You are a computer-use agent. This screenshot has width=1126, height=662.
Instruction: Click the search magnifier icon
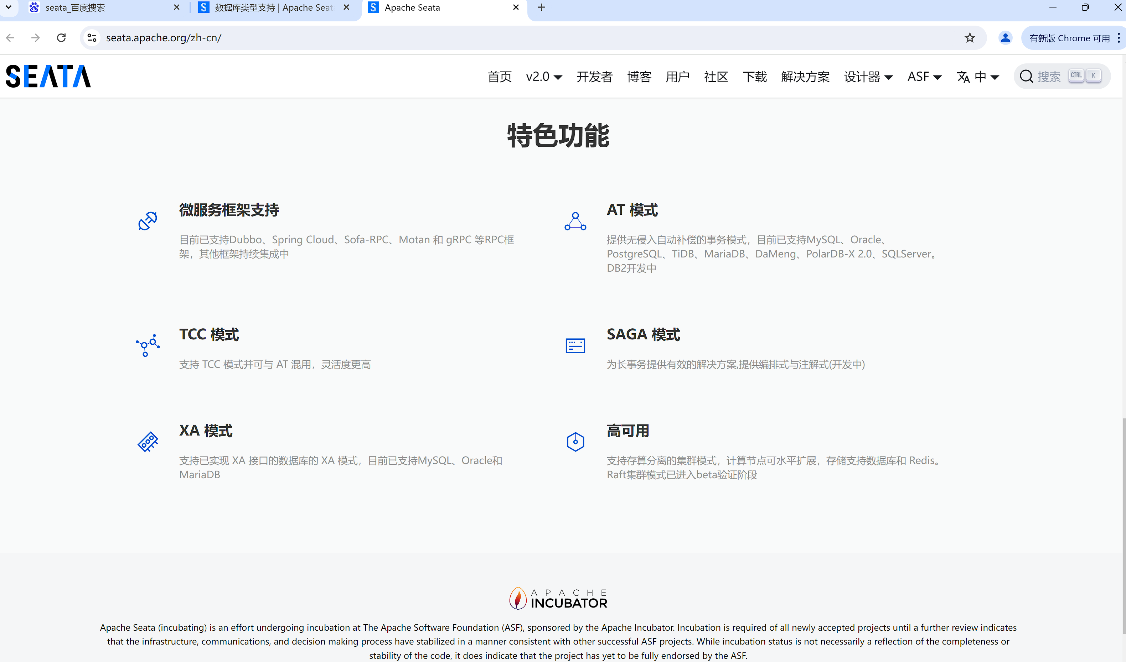pyautogui.click(x=1026, y=76)
